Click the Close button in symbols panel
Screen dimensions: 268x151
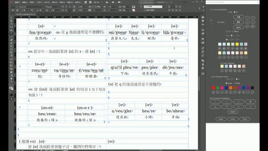(x=245, y=119)
